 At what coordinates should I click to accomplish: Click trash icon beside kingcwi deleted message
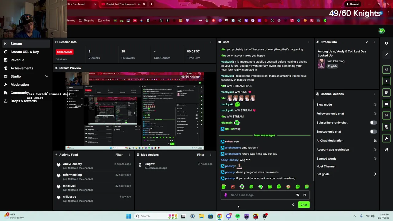[x=140, y=165]
